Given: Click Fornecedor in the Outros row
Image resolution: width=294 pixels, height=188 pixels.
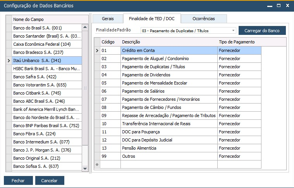Looking at the screenshot, I should 239,156.
